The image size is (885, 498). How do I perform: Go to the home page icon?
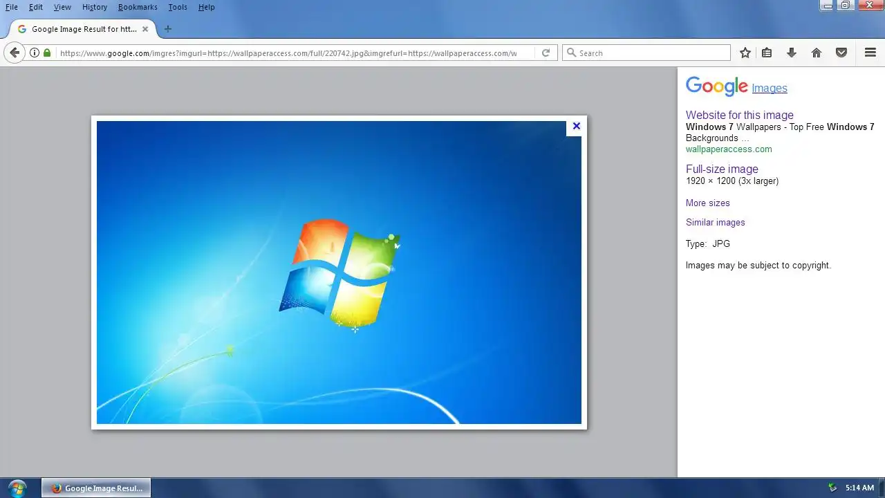coord(817,53)
